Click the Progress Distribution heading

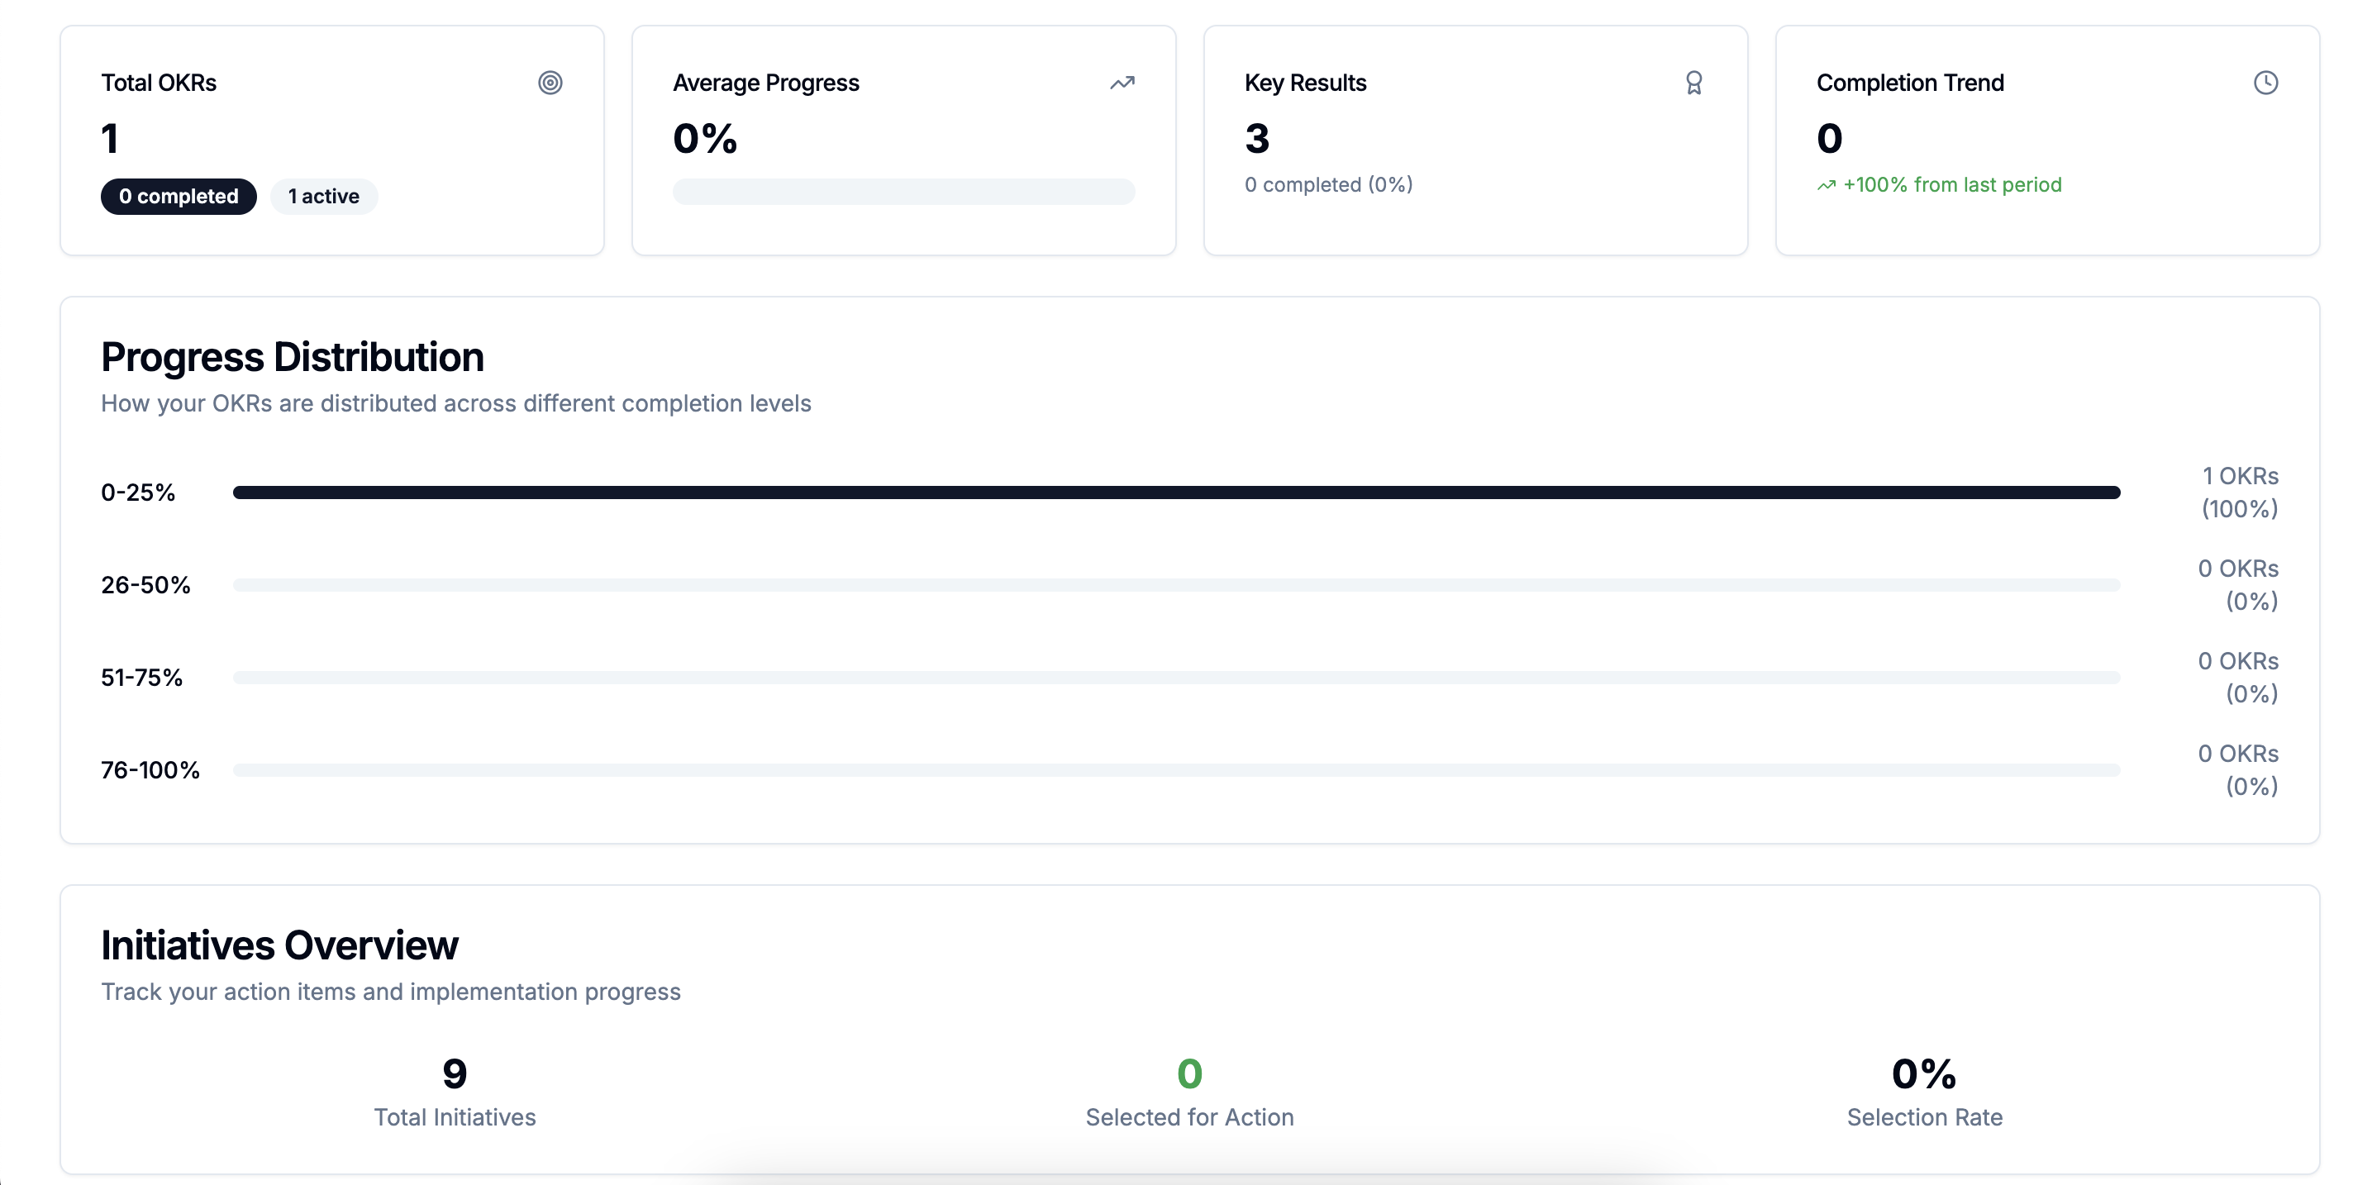292,357
